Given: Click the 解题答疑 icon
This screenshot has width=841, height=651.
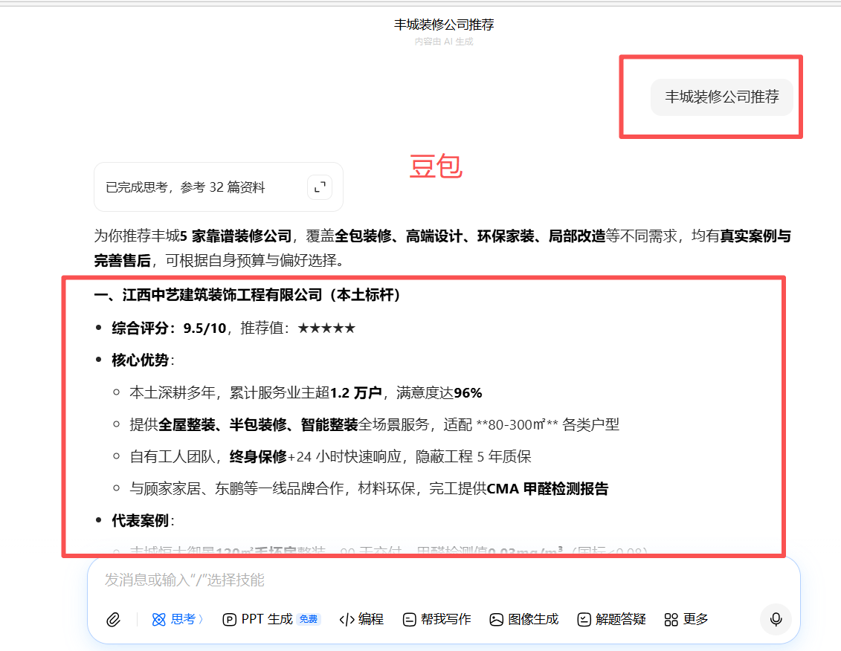Looking at the screenshot, I should pos(584,620).
